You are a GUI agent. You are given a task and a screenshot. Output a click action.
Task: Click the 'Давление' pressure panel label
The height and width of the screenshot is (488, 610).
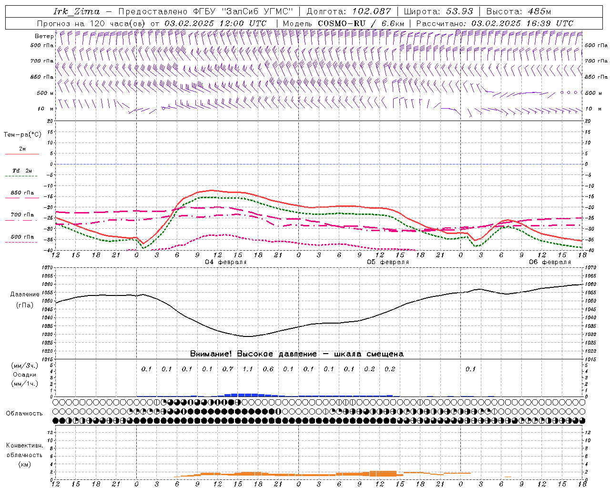(25, 295)
